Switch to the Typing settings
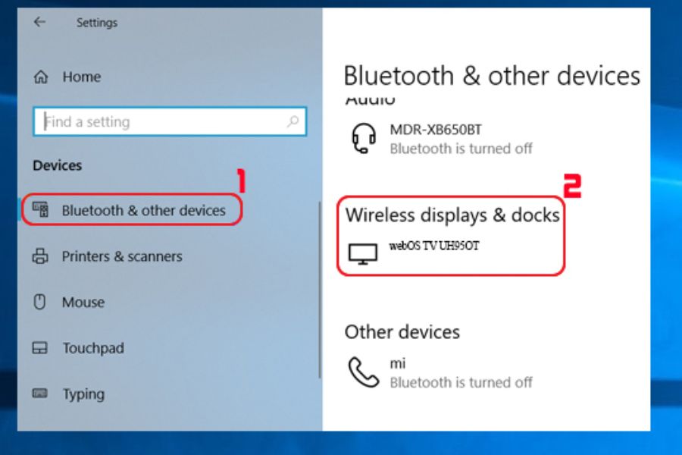682x455 pixels. pyautogui.click(x=83, y=394)
